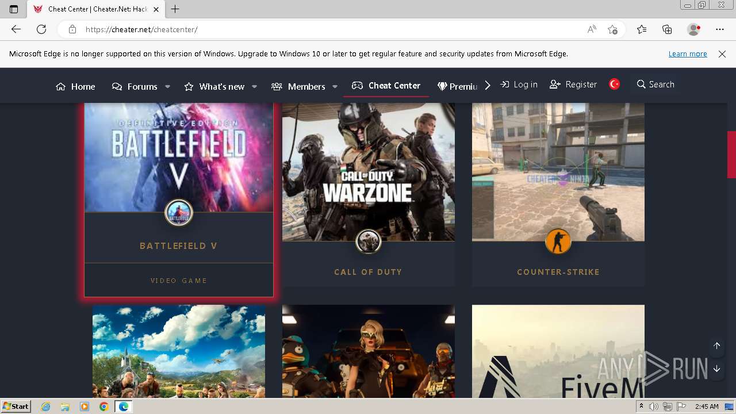Show more navigation items with right chevron
736x414 pixels.
[x=488, y=85]
